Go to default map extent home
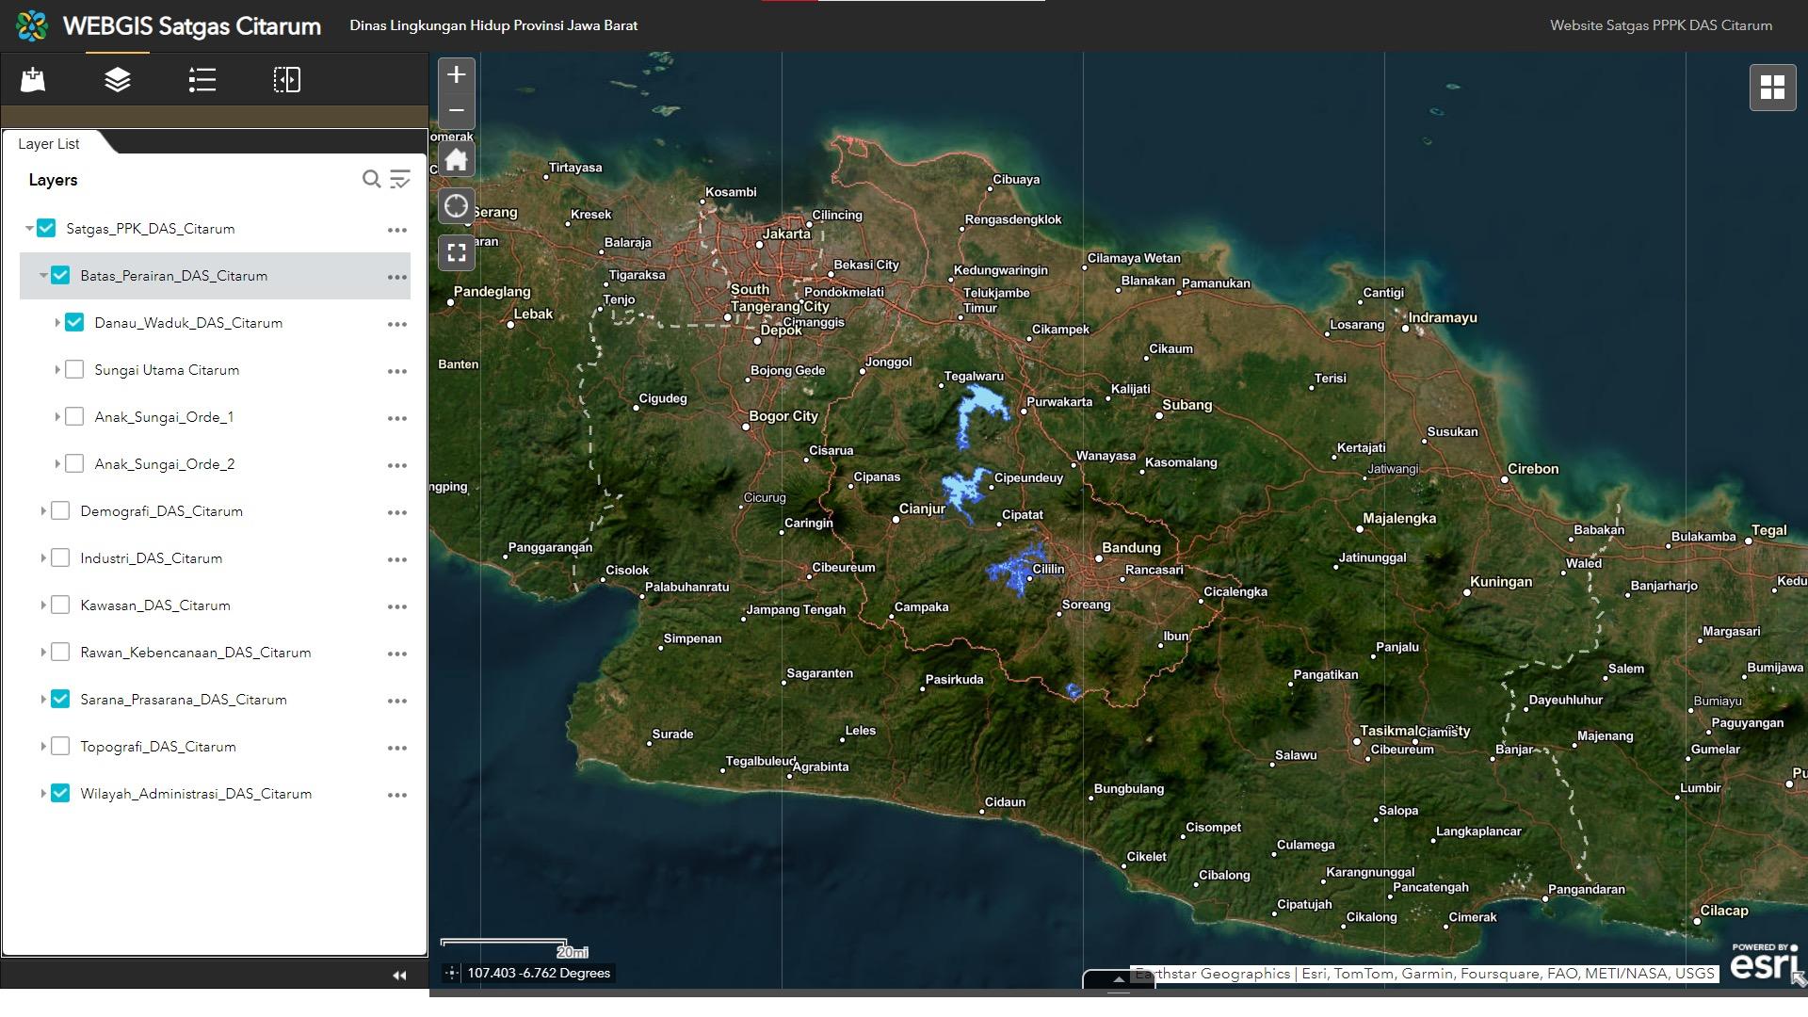Viewport: 1808px width, 1017px height. click(x=457, y=160)
